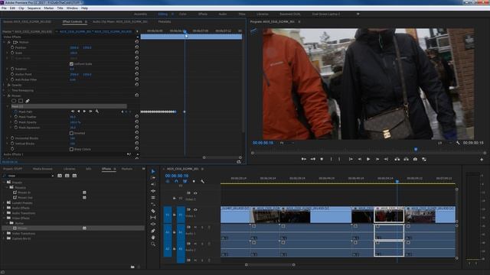This screenshot has height=275, width=490.
Task: Create an ellipse mask for Mosaic effect
Action: click(14, 101)
